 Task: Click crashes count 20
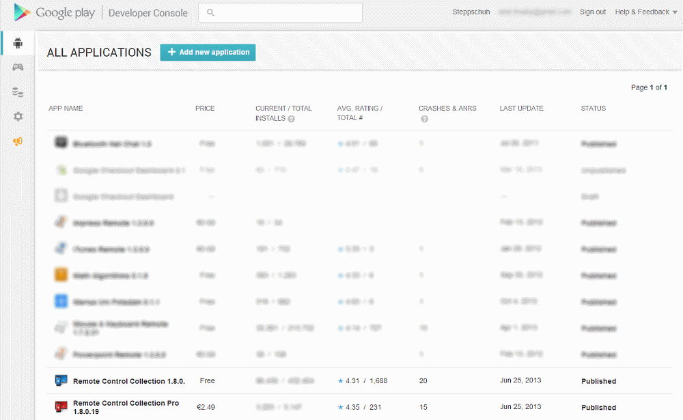pos(423,381)
